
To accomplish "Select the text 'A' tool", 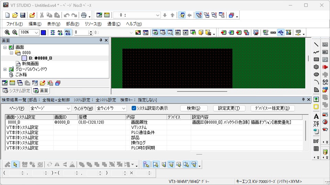I will coord(316,116).
